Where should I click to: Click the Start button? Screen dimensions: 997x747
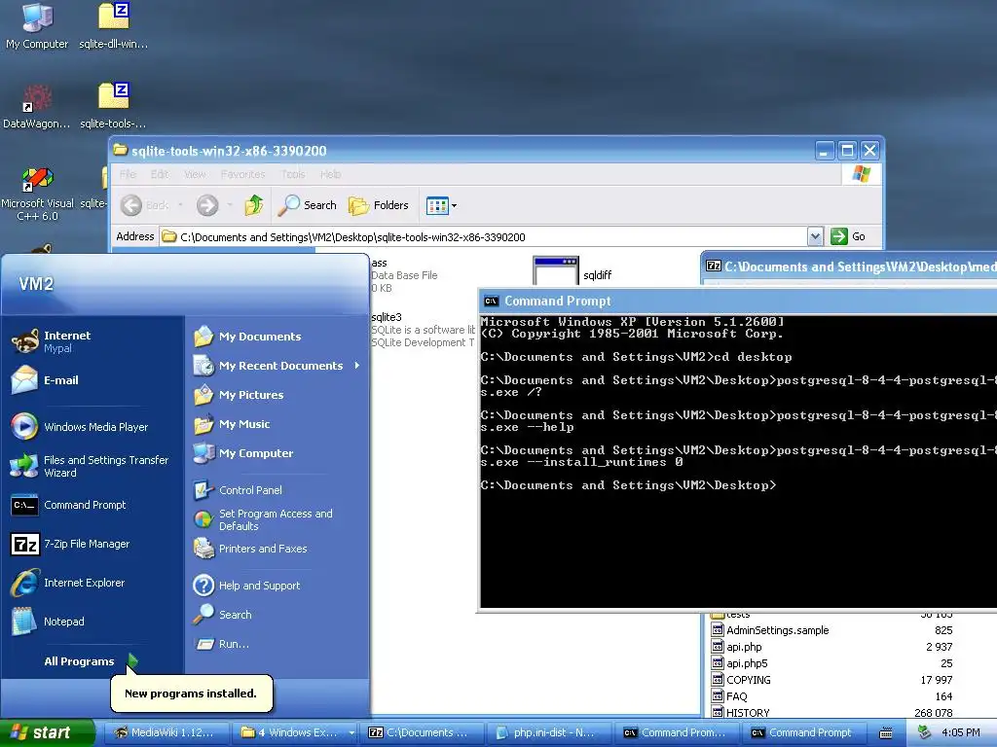tap(47, 732)
